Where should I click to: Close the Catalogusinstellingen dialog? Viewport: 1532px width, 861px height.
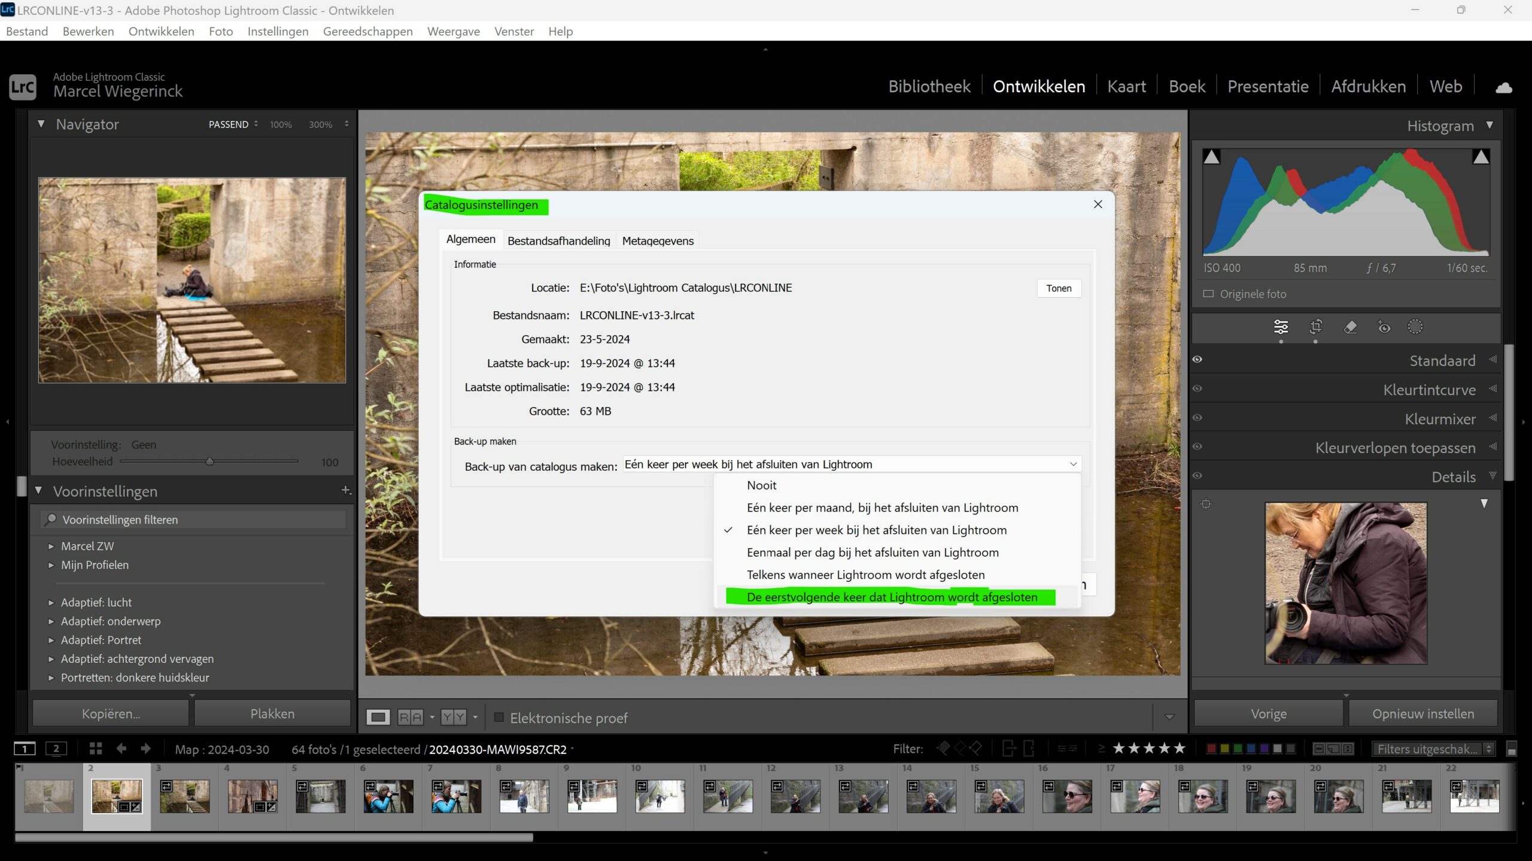pyautogui.click(x=1098, y=205)
